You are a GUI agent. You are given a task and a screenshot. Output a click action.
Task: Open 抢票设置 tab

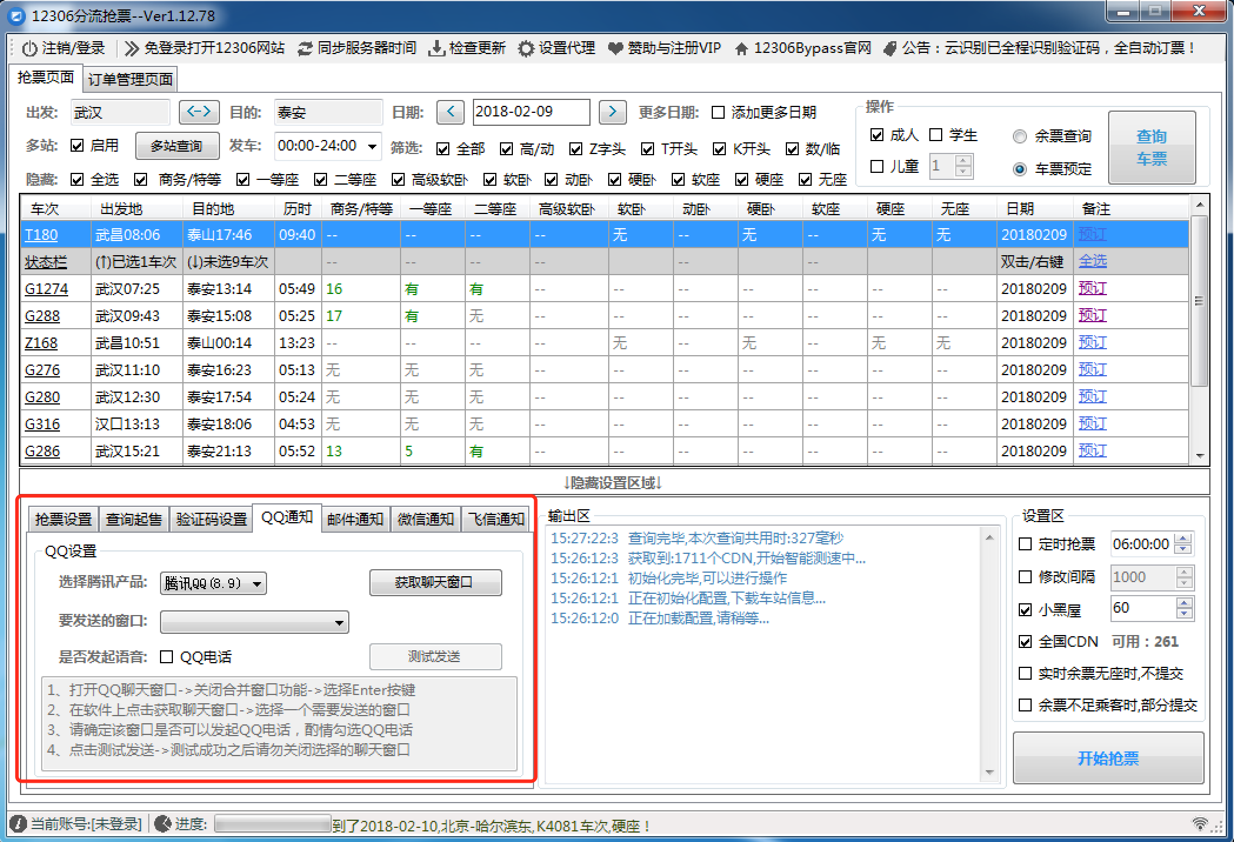pos(64,519)
